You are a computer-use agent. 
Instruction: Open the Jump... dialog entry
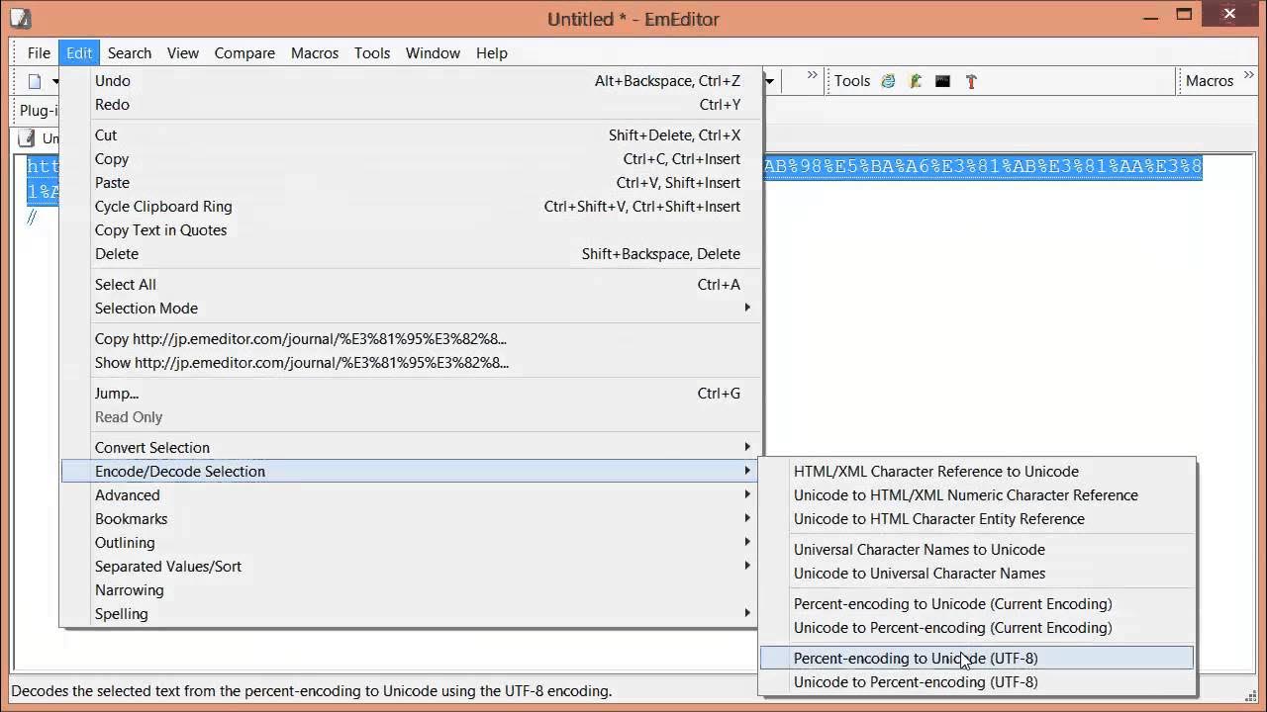click(x=411, y=394)
